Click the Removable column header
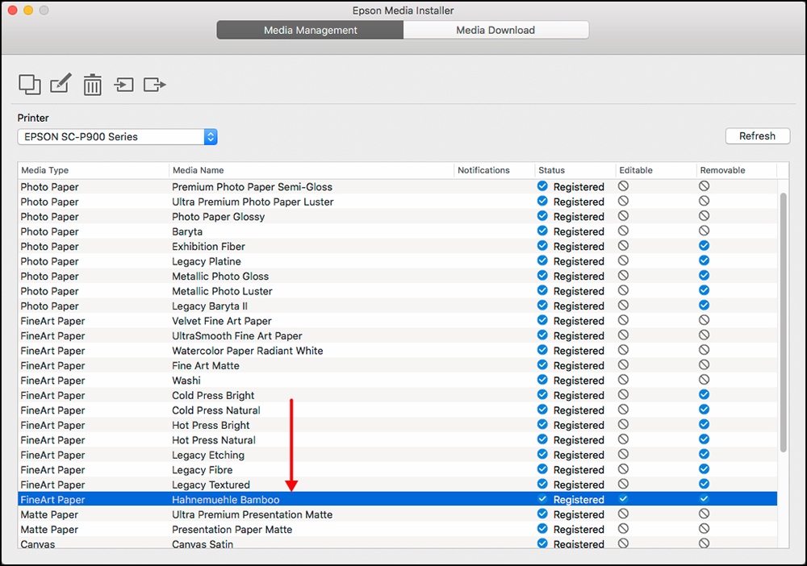807x566 pixels. [737, 170]
